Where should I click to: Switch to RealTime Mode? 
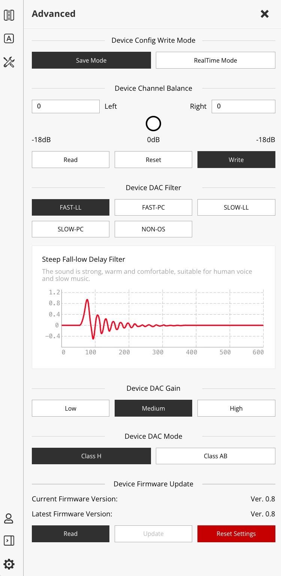(215, 60)
